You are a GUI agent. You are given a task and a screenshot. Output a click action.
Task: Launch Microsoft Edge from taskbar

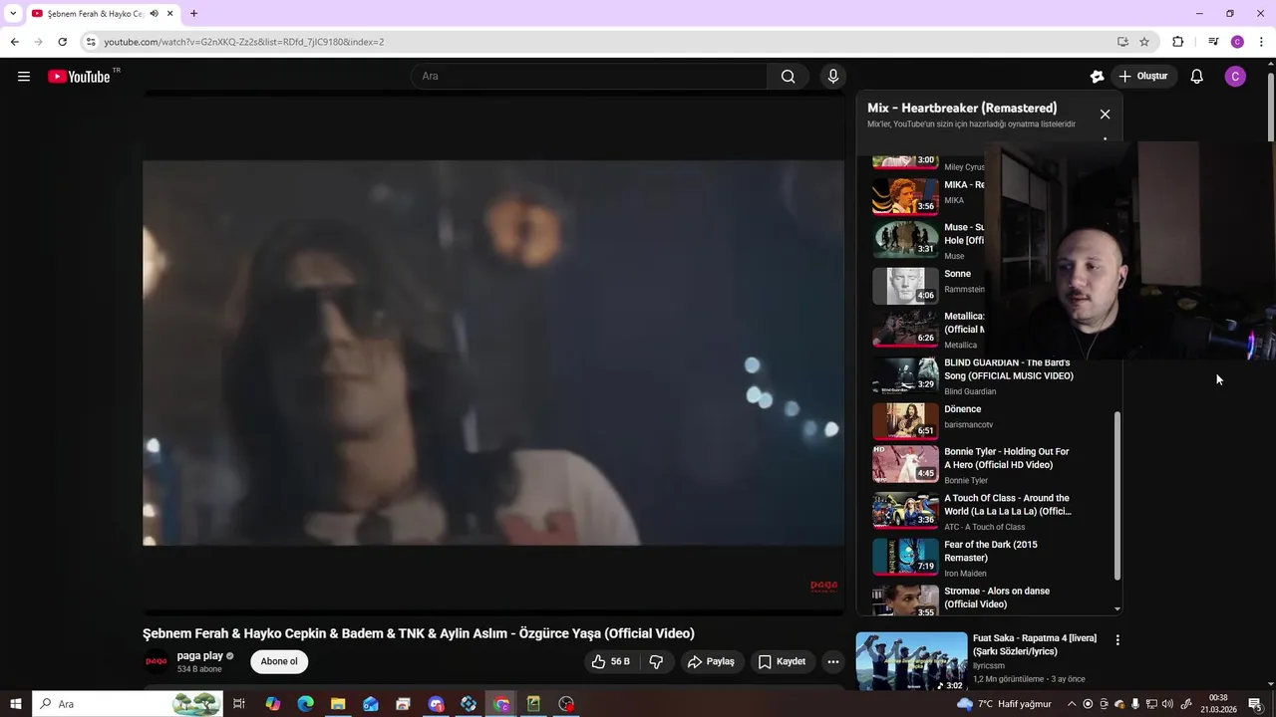pos(305,704)
